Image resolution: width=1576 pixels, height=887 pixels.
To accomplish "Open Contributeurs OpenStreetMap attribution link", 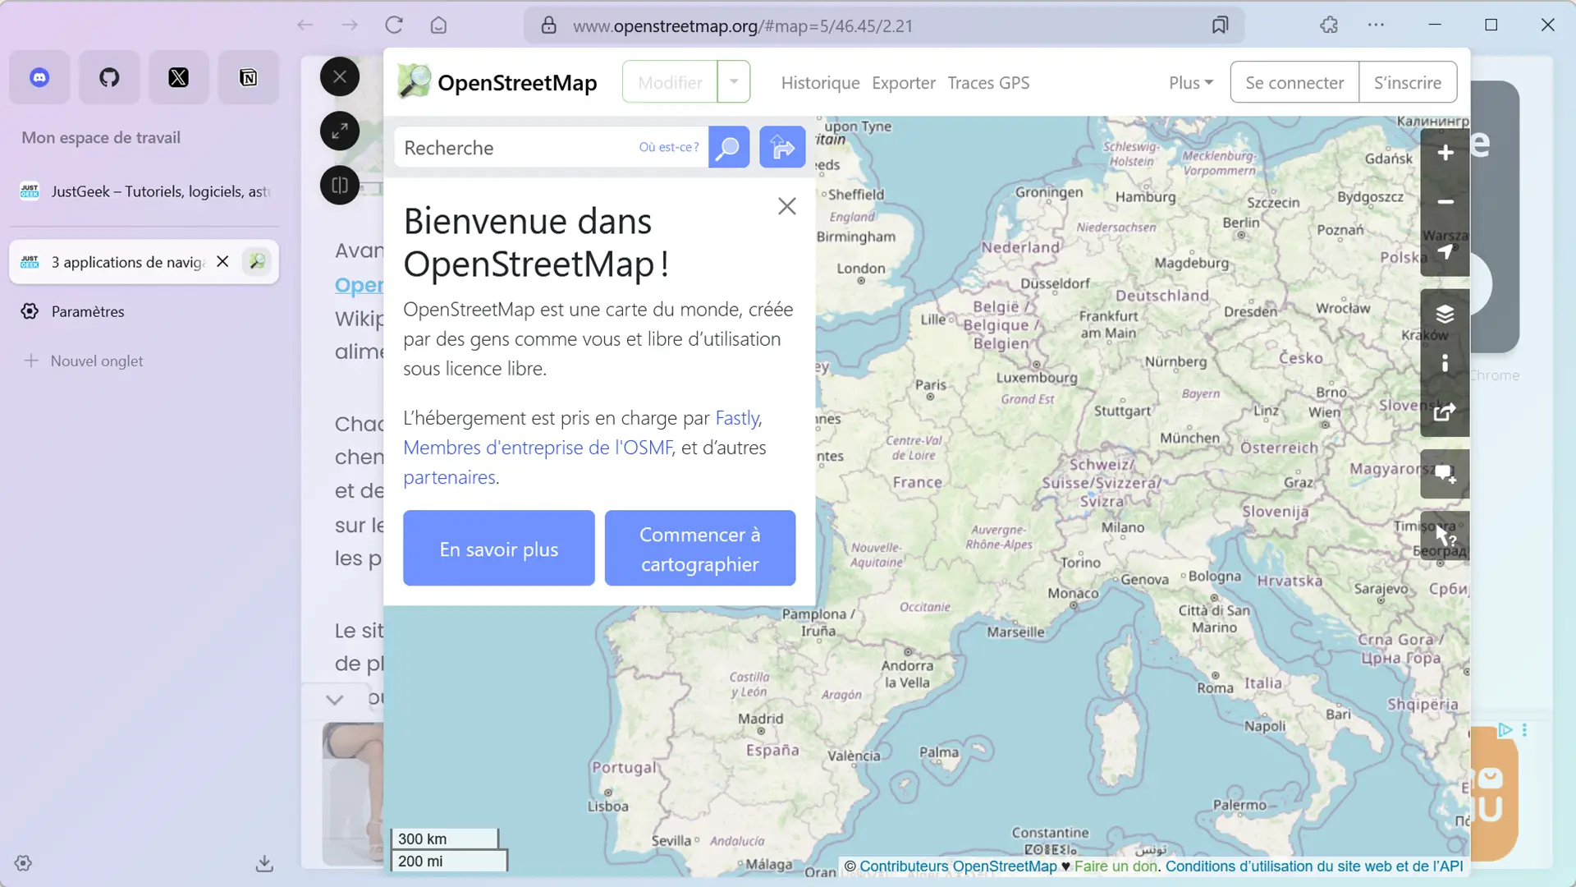I will (958, 866).
